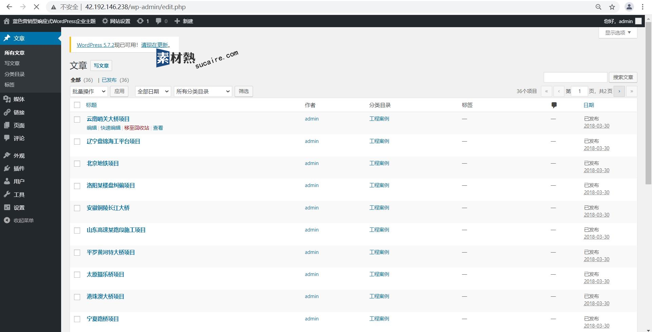Click the admin avatar in the top bar
The width and height of the screenshot is (652, 332).
click(638, 21)
